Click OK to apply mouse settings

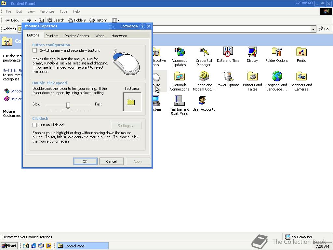click(85, 161)
